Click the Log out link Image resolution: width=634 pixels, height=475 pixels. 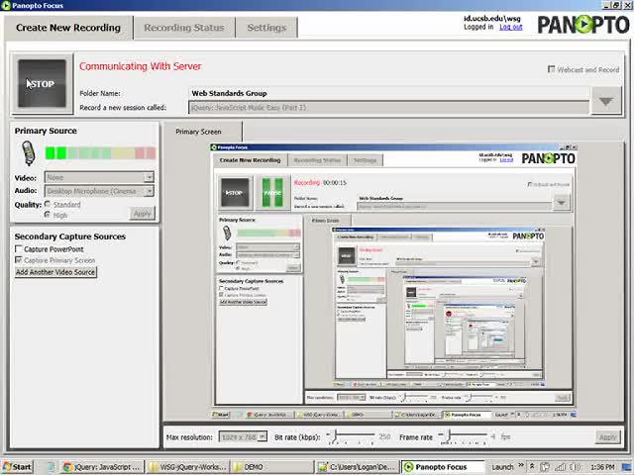511,27
